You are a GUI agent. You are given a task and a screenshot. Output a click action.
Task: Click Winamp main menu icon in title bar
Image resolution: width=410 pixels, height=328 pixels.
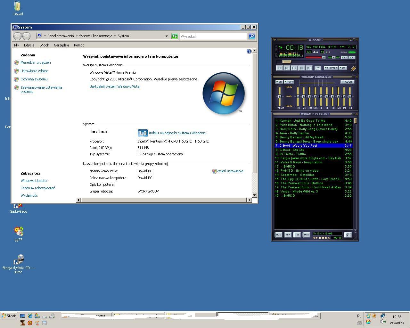tap(274, 40)
